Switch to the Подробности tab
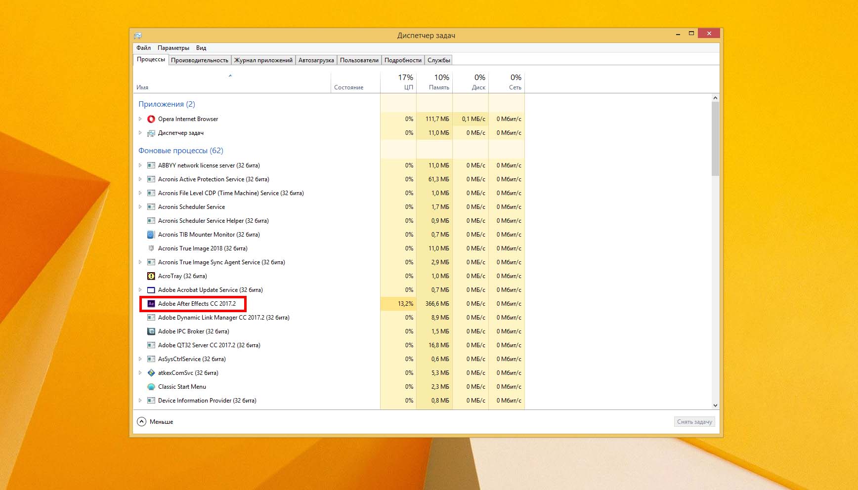 click(x=403, y=60)
